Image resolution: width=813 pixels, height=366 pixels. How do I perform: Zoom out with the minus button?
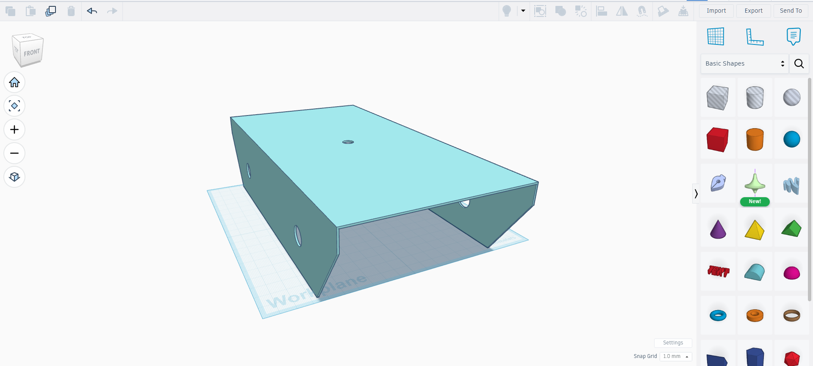14,153
